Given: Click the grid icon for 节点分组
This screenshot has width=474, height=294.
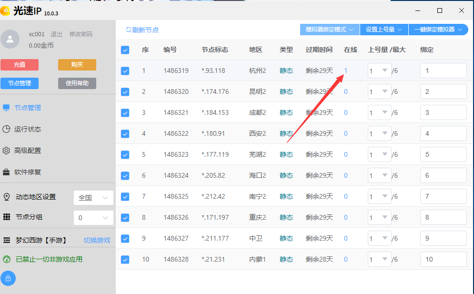Looking at the screenshot, I should point(6,217).
